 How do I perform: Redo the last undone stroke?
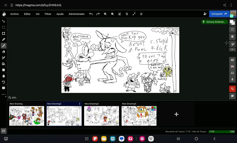coord(98,14)
